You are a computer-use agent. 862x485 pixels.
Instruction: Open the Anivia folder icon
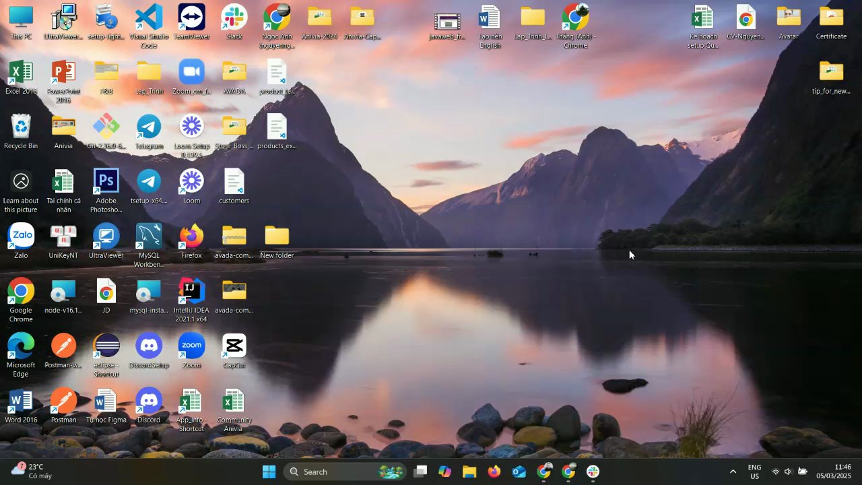click(x=63, y=131)
